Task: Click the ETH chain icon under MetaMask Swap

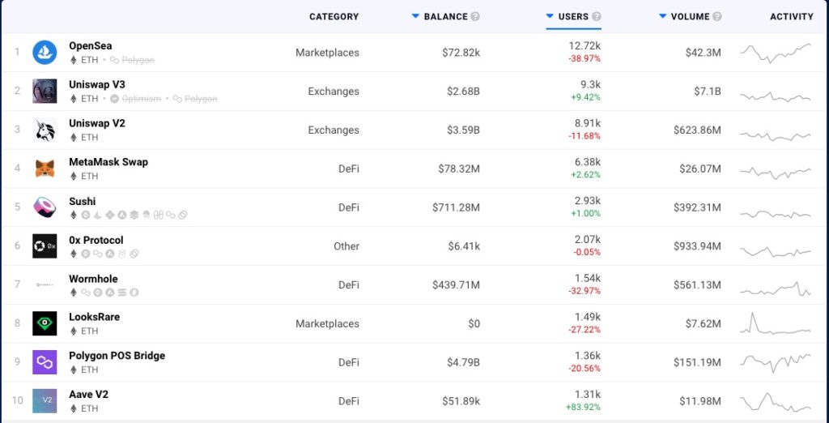Action: (74, 177)
